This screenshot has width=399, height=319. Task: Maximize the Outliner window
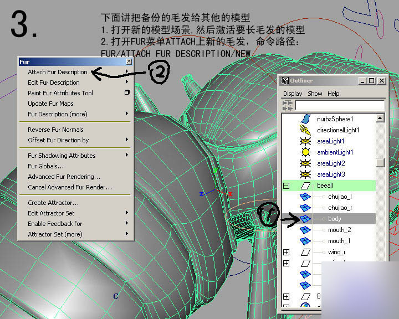[x=371, y=81]
